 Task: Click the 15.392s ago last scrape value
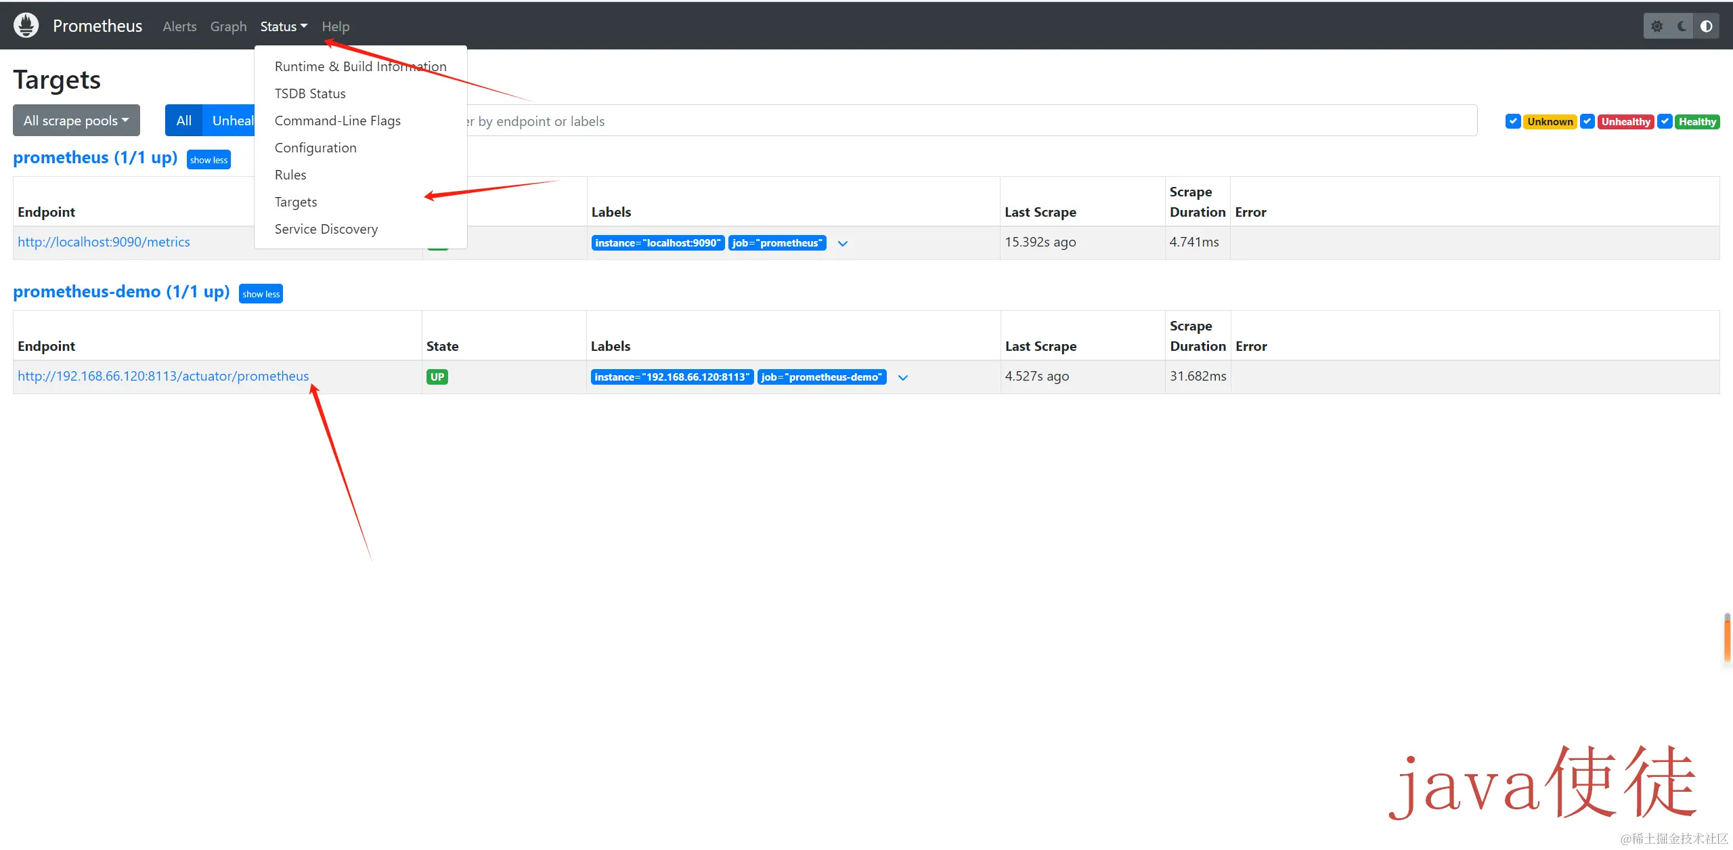1040,242
